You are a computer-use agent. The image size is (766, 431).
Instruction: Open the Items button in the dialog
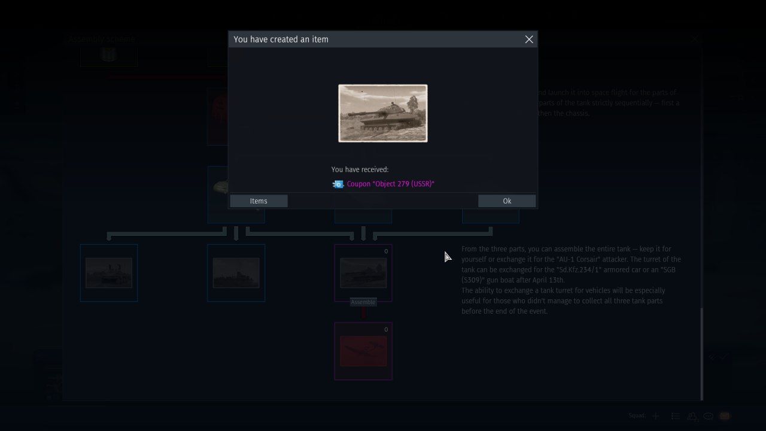click(259, 201)
